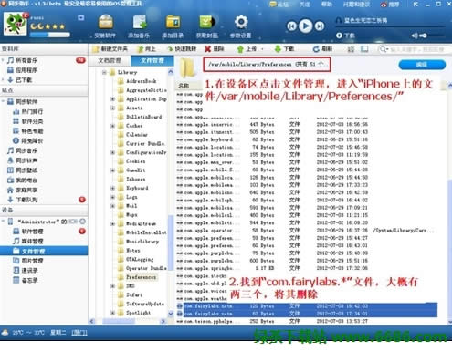Skip to the next track
Image resolution: width=452 pixels, height=351 pixels.
[320, 26]
